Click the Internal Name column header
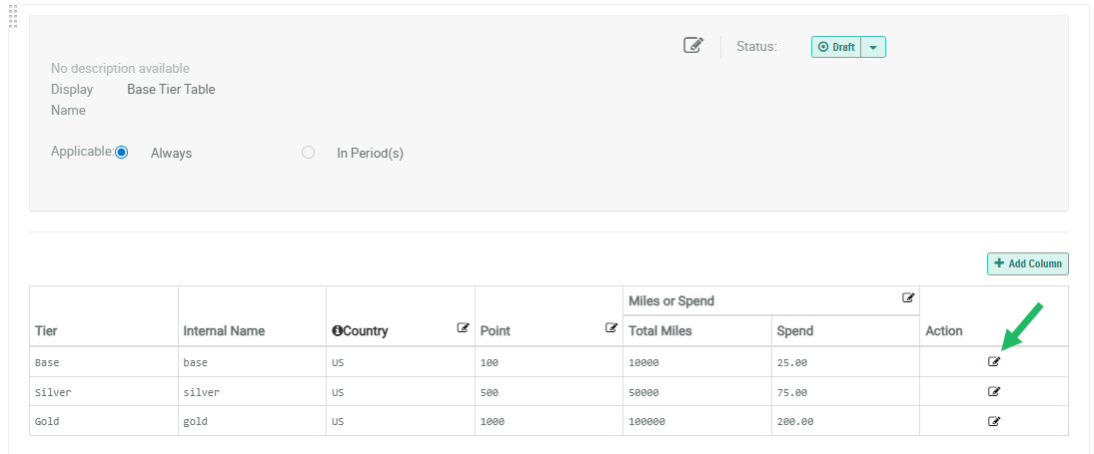The height and width of the screenshot is (454, 1094). (x=224, y=330)
